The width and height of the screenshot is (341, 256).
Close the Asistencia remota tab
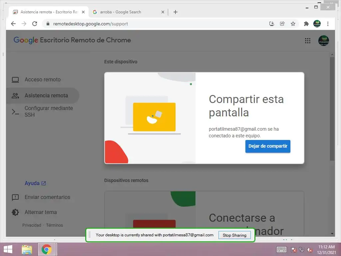[x=83, y=12]
